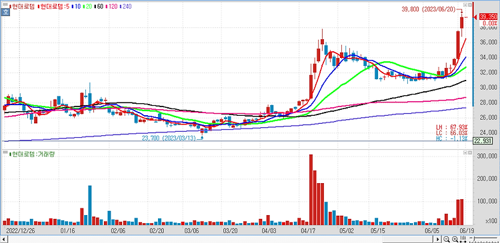Minimize the volume chart pane
The image size is (500, 243).
pyautogui.click(x=465, y=153)
